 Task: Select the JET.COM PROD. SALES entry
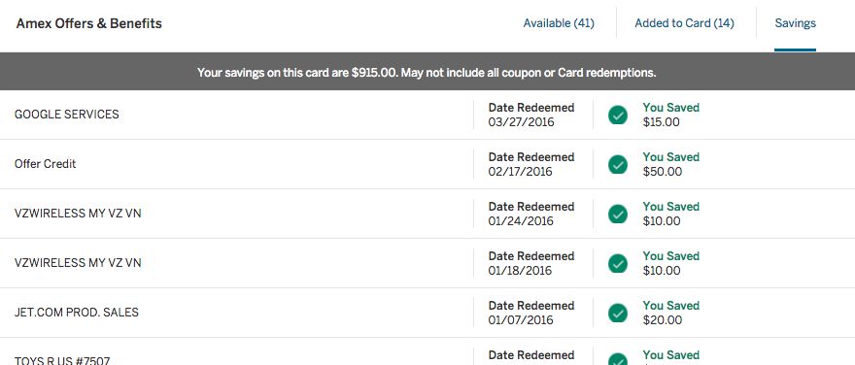(x=77, y=313)
